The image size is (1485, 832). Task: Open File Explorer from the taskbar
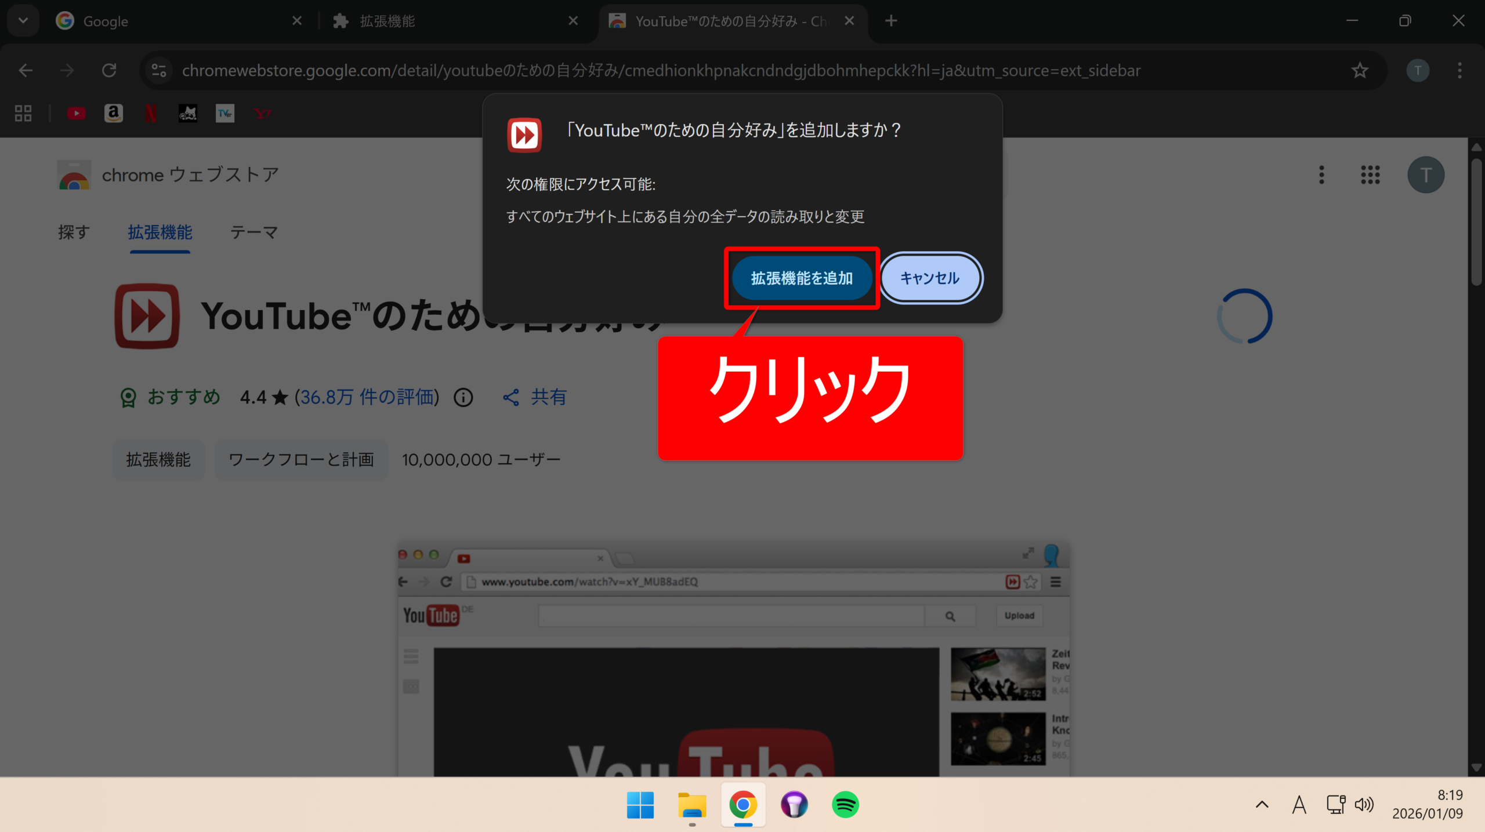tap(692, 805)
